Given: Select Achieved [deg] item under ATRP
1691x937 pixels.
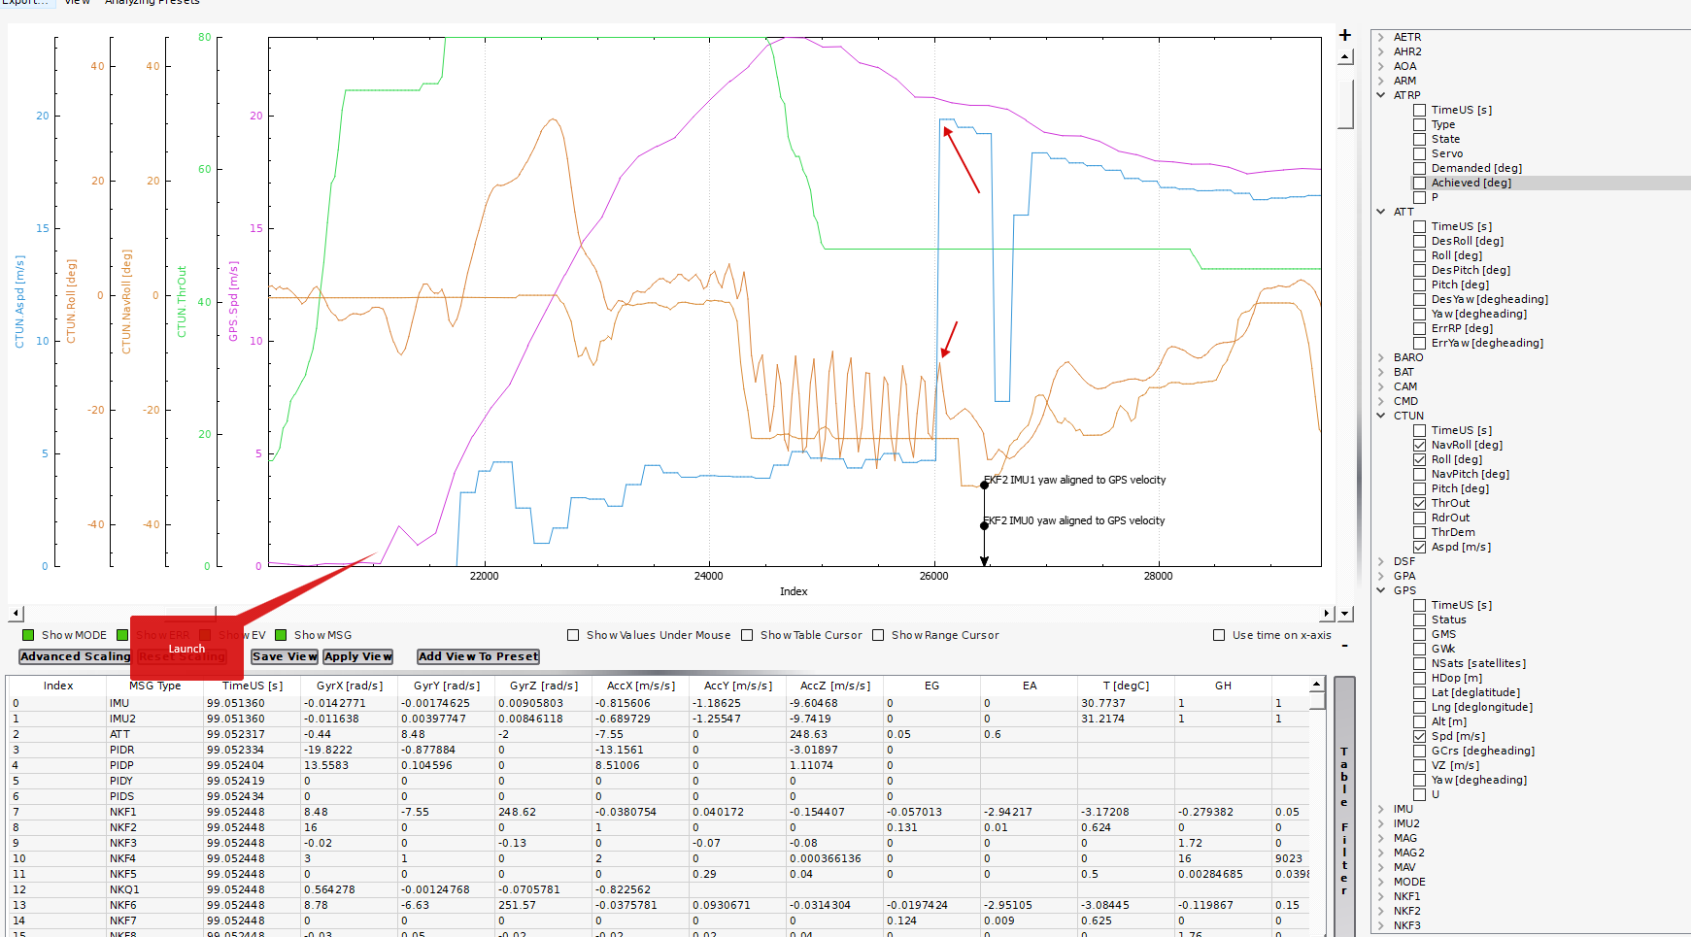Looking at the screenshot, I should tap(1471, 183).
